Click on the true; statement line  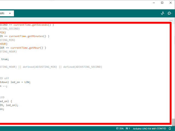point(5,59)
